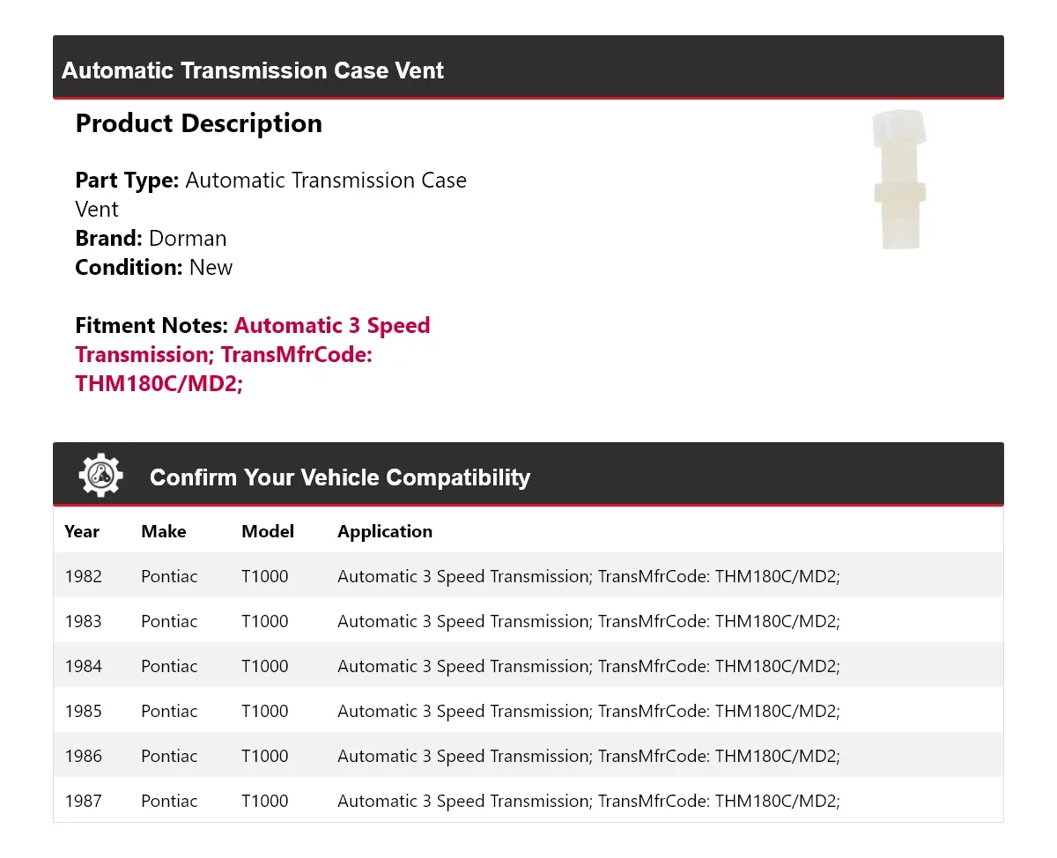Image resolution: width=1057 pixels, height=858 pixels.
Task: Click the Year column header
Action: point(82,531)
